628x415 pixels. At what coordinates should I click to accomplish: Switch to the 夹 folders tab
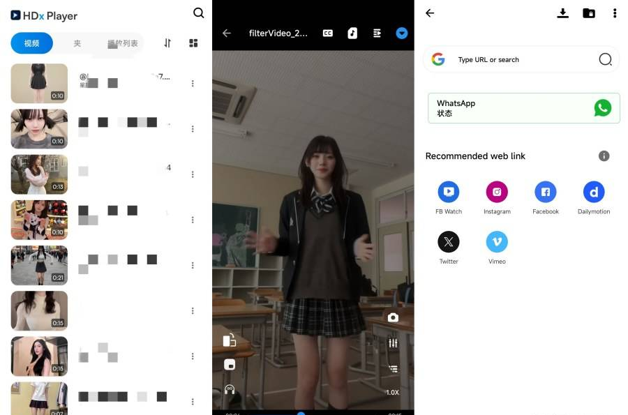click(77, 43)
